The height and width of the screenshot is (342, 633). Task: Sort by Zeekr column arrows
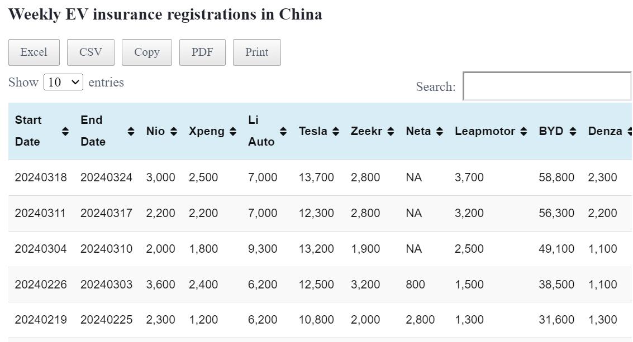391,132
